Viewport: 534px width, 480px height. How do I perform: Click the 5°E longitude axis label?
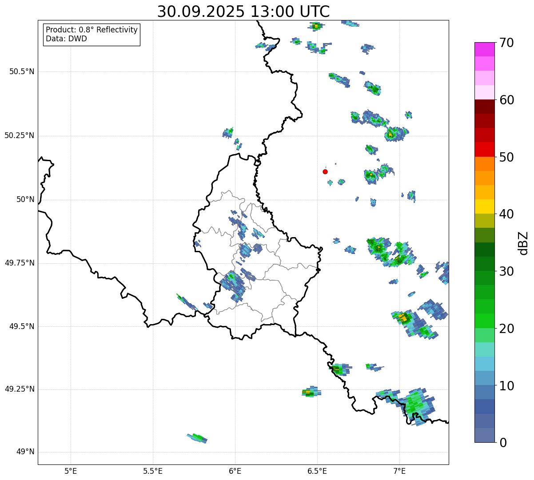coord(71,471)
